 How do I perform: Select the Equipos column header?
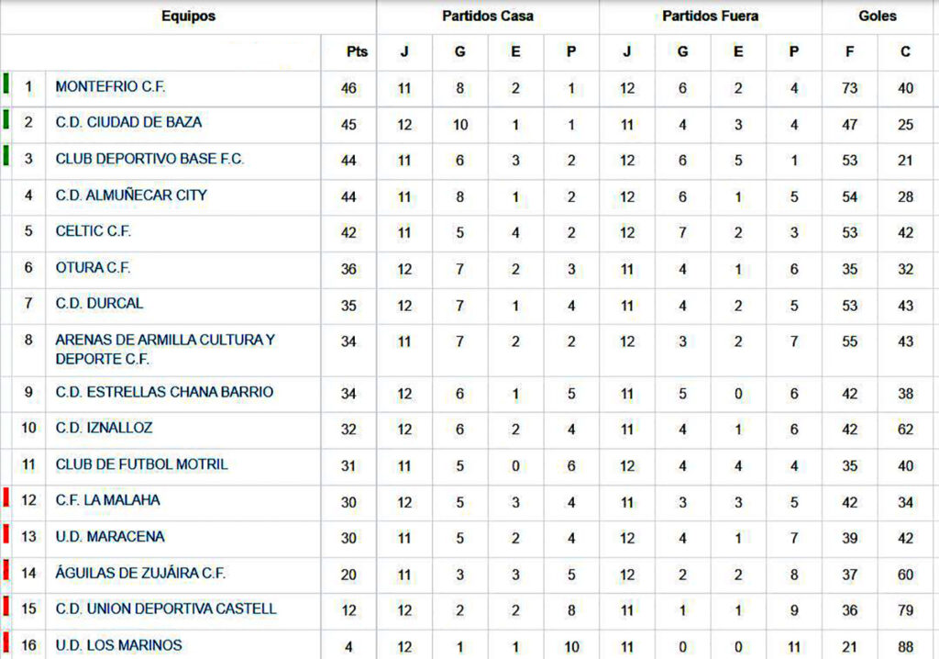[188, 17]
